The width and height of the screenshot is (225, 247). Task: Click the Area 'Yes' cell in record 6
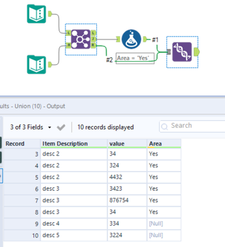pos(164,189)
